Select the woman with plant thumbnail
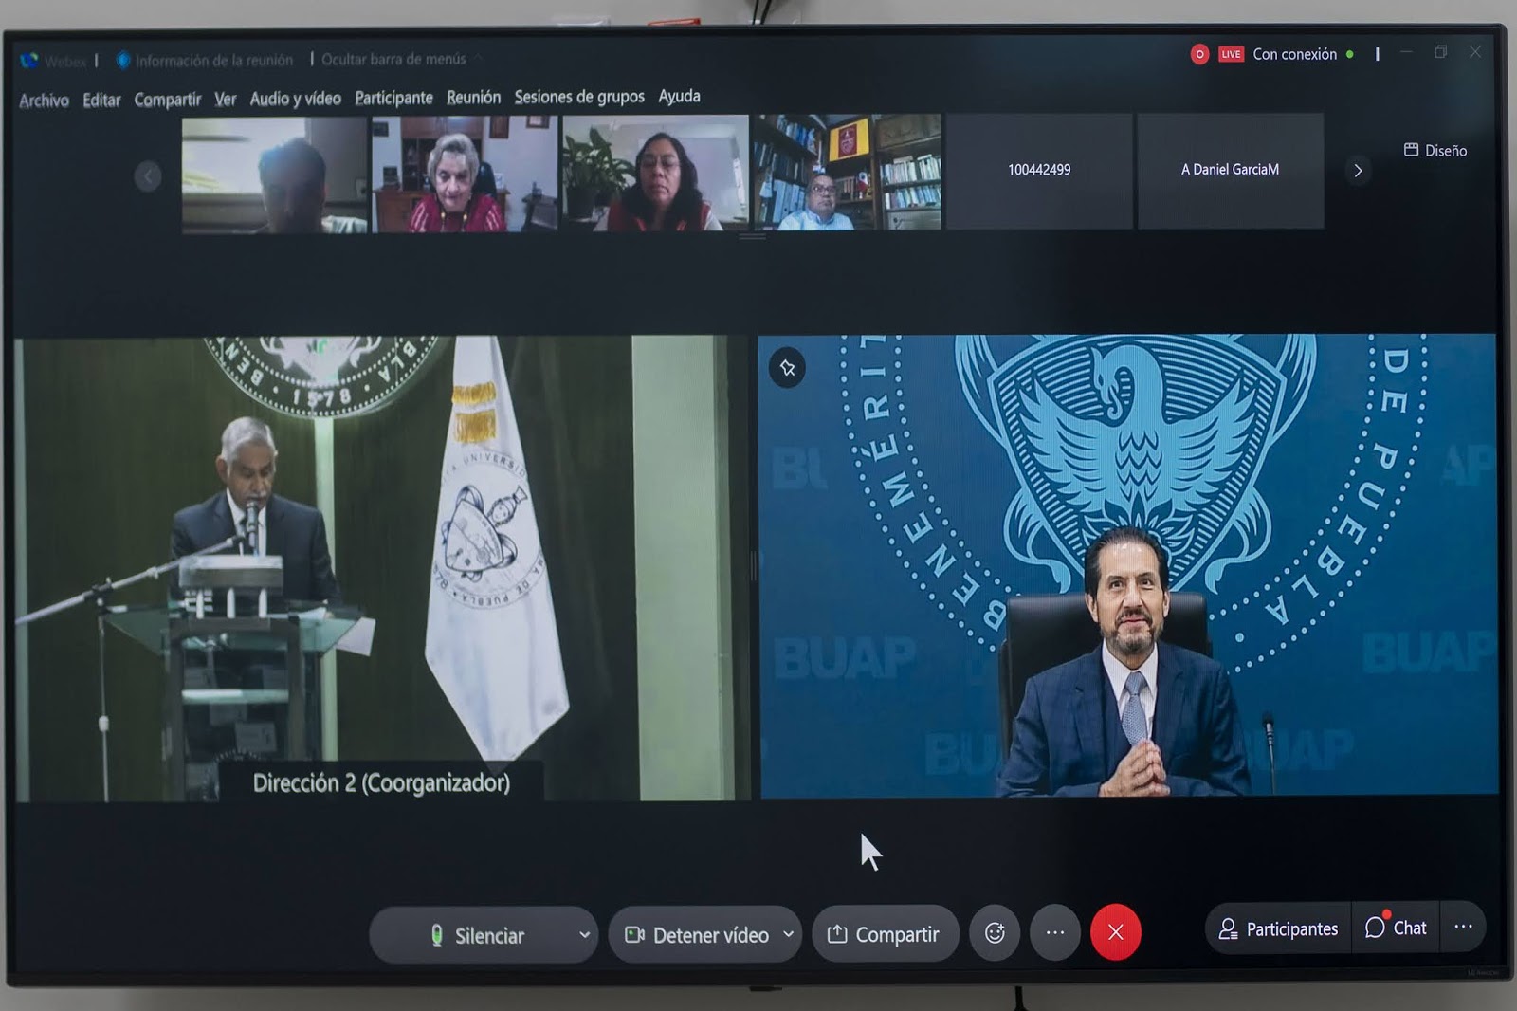 coord(655,174)
